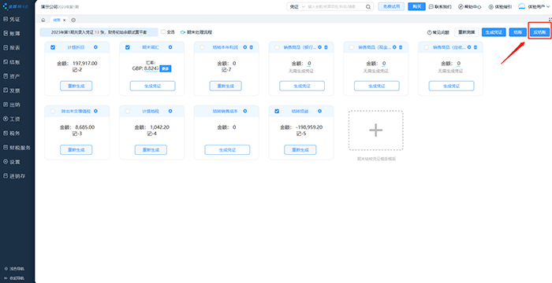Open the 工资 sidebar menu
The height and width of the screenshot is (283, 552).
[12, 119]
